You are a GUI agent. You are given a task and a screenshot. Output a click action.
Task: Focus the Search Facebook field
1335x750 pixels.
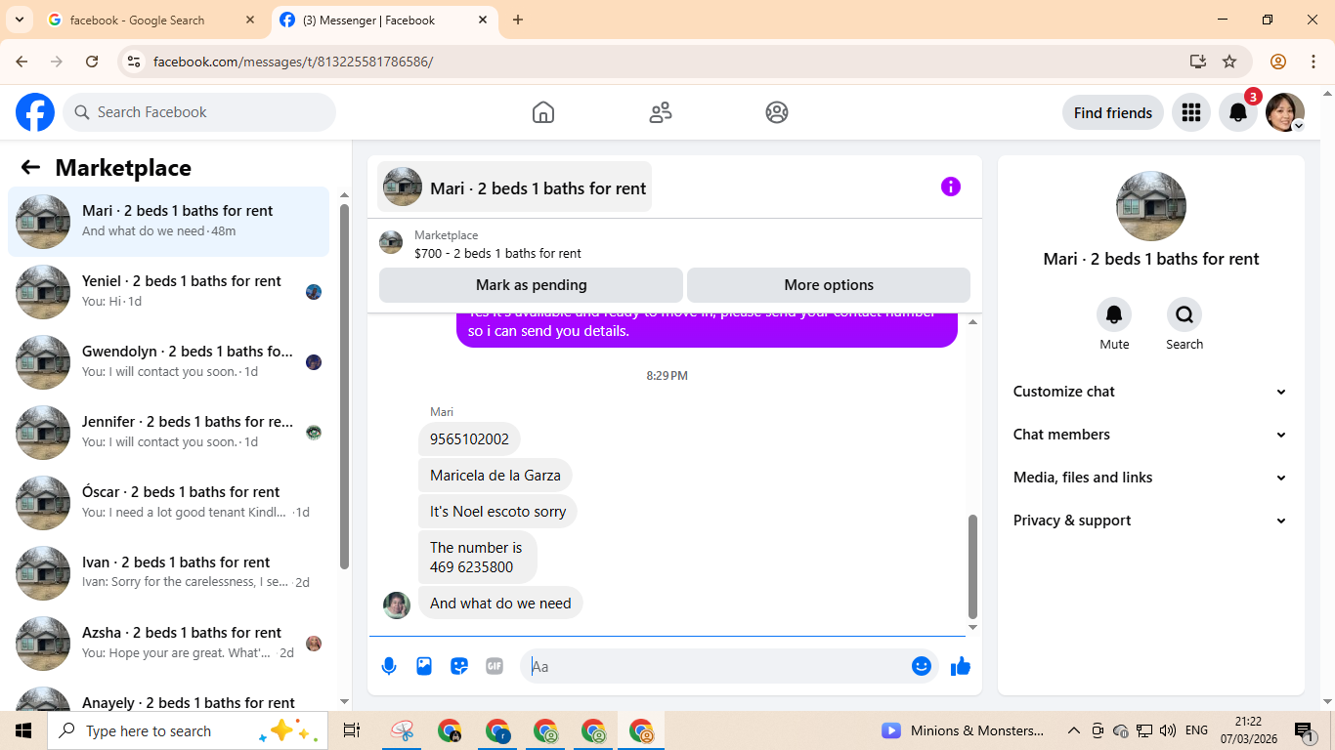click(199, 112)
